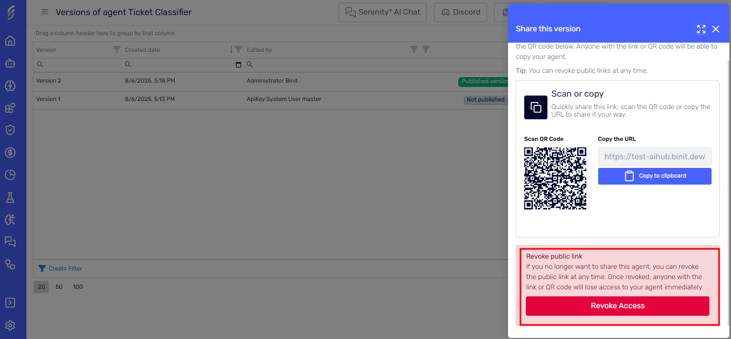Click the Revoke public link heading
Screen dimensions: 731x339
(554, 256)
